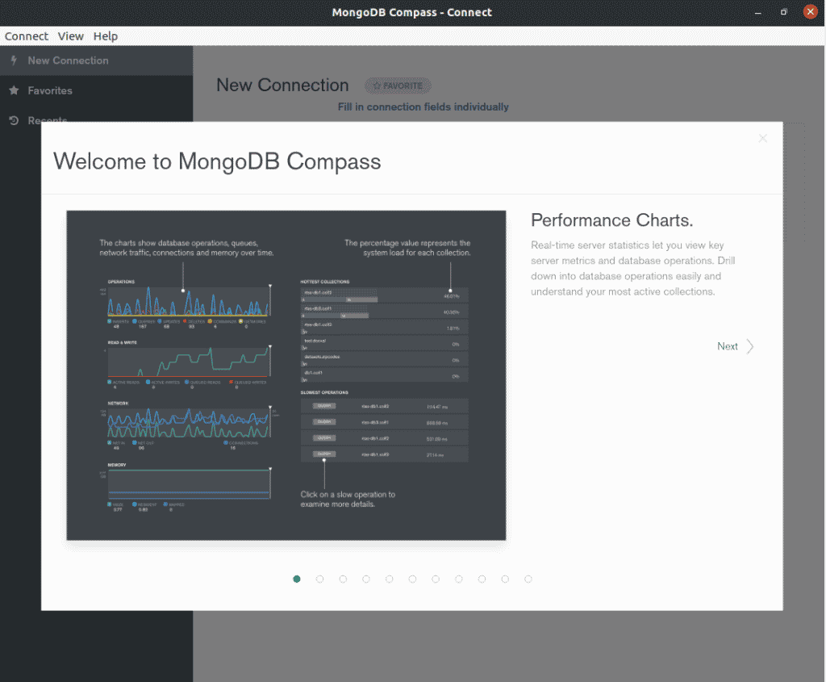Click the star inside the FAVORITE badge
Screen dimensions: 826x682
376,86
